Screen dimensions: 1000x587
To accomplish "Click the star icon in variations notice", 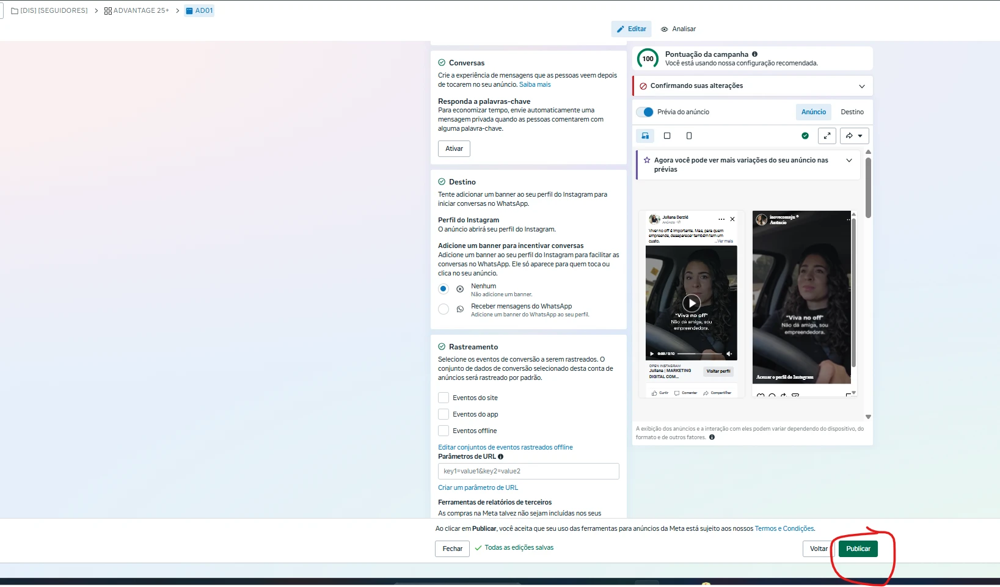I will [x=647, y=160].
